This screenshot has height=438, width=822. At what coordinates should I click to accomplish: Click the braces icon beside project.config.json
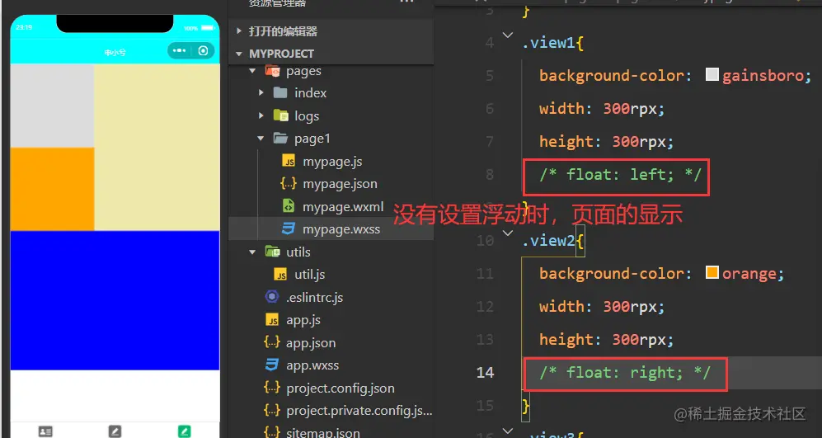272,388
